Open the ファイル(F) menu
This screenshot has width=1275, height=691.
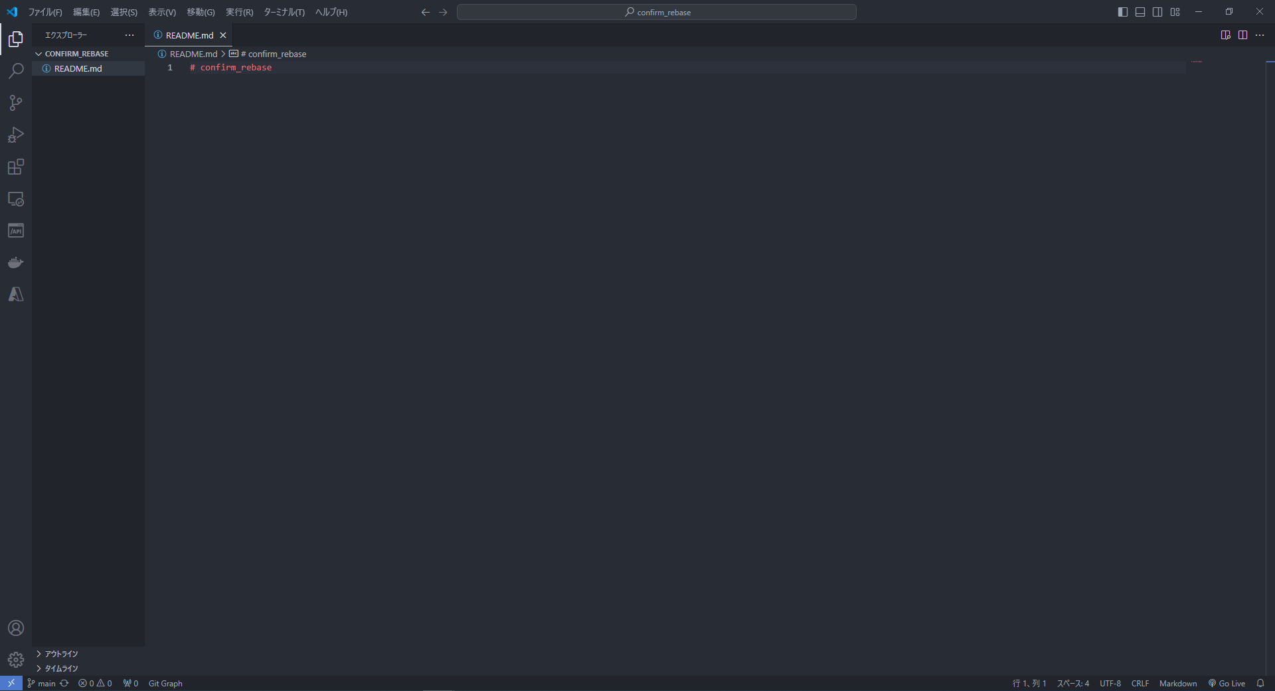[44, 12]
